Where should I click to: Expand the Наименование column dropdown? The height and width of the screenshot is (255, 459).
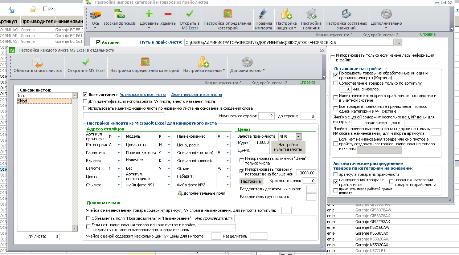[x=228, y=137]
